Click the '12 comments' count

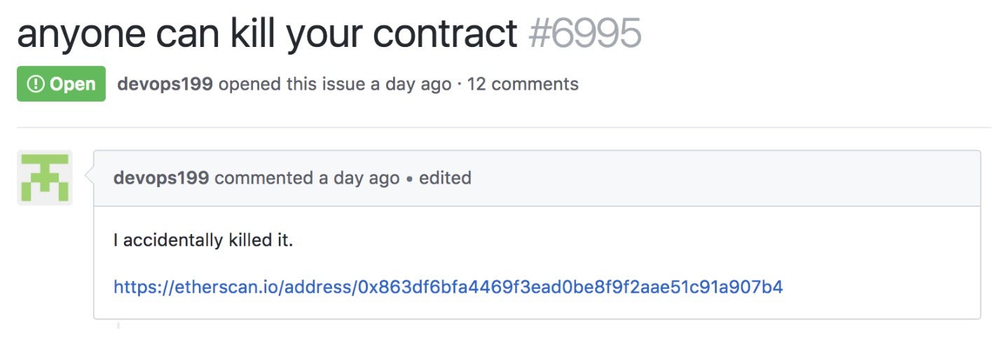coord(523,84)
